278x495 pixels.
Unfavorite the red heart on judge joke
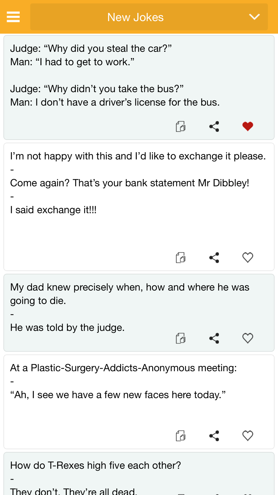[247, 126]
